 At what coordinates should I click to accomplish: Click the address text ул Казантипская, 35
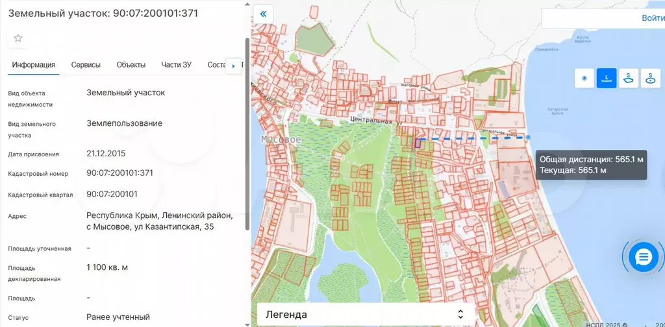coord(174,226)
